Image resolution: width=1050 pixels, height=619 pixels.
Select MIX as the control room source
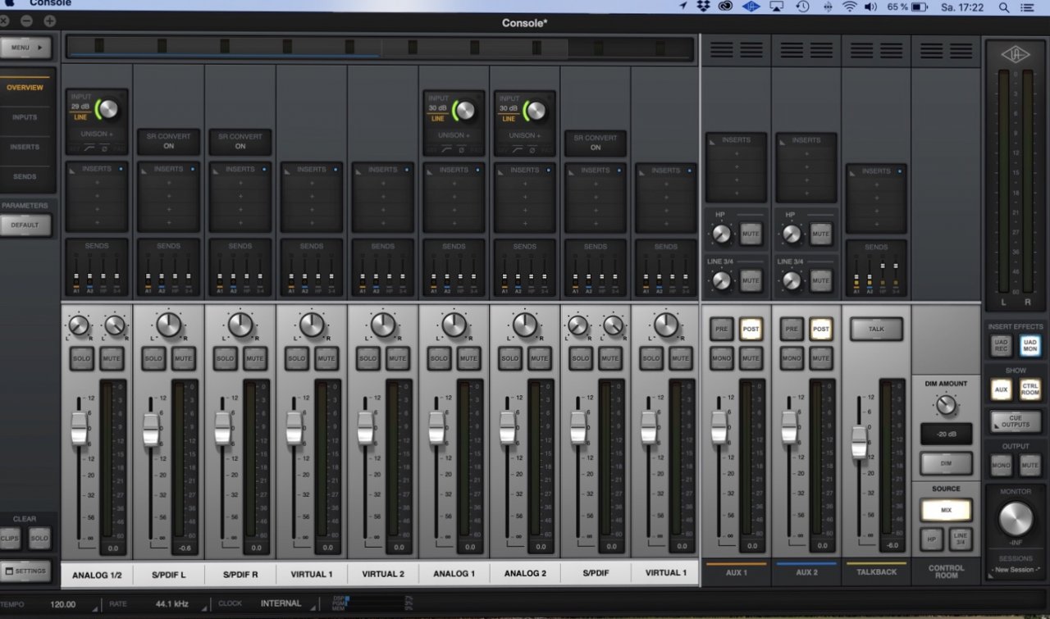point(946,510)
